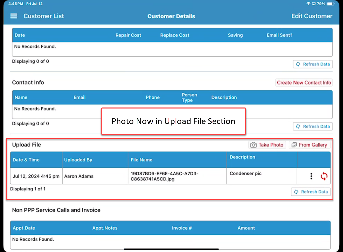Go back to Customer List
Screen dimensions: 343x252
(44, 16)
